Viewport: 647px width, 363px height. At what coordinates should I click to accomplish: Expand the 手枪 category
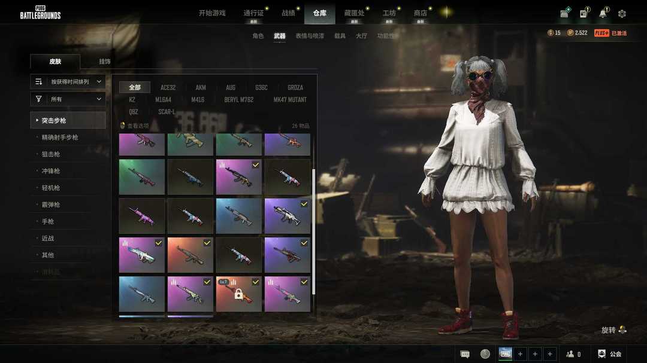point(48,221)
